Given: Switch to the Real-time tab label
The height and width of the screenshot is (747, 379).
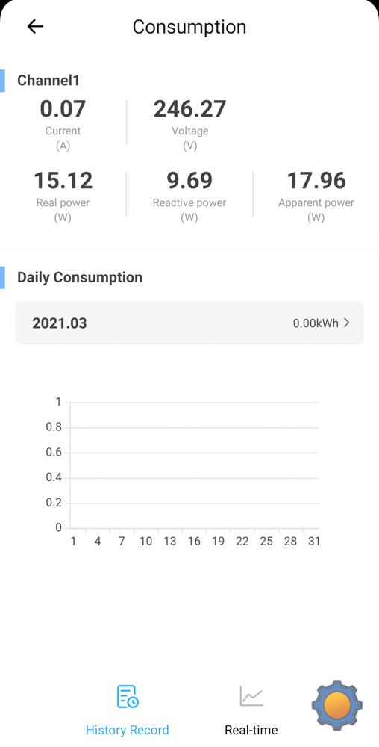Looking at the screenshot, I should 251,730.
